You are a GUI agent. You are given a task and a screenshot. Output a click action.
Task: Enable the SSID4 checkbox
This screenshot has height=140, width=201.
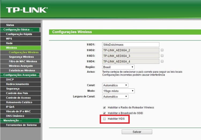point(162,61)
